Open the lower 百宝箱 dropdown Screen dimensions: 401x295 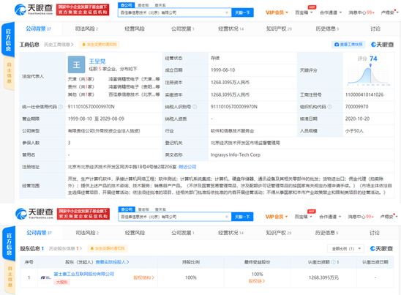coord(304,217)
